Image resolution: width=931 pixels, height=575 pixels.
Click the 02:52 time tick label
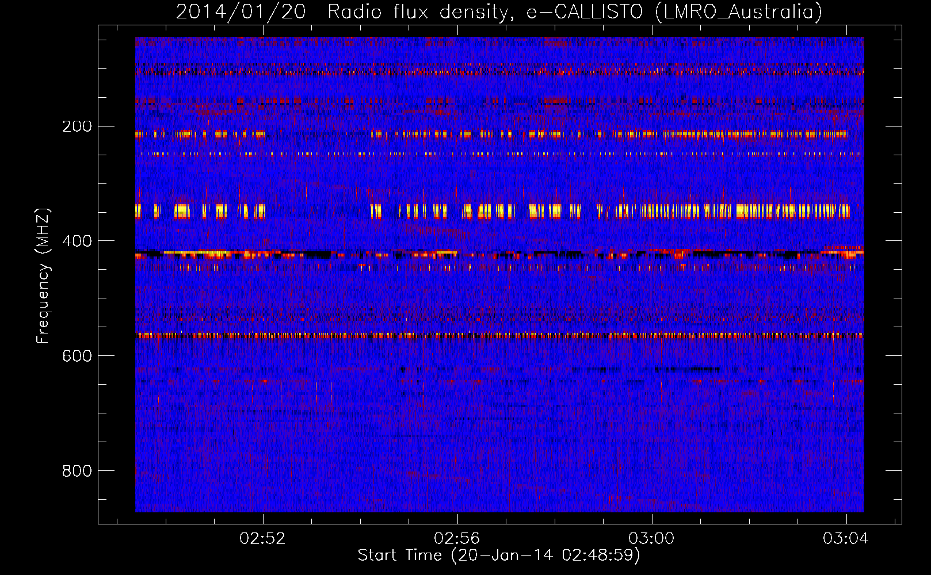(262, 539)
